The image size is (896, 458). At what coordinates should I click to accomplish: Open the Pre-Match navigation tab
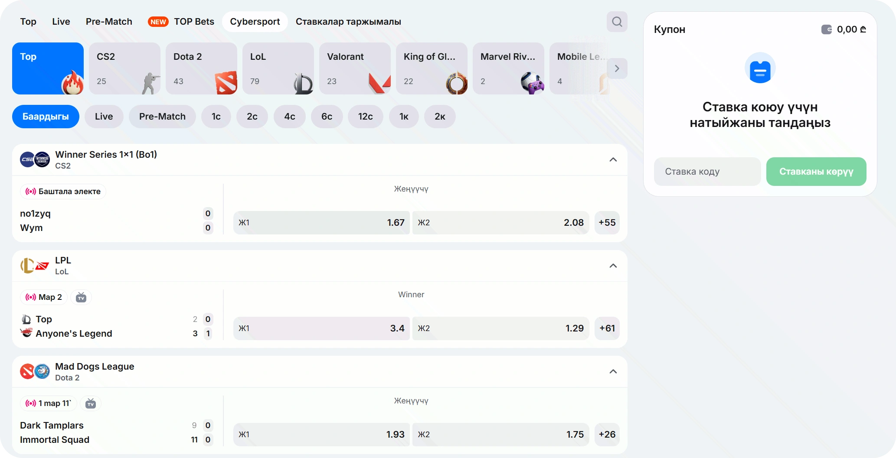tap(109, 22)
